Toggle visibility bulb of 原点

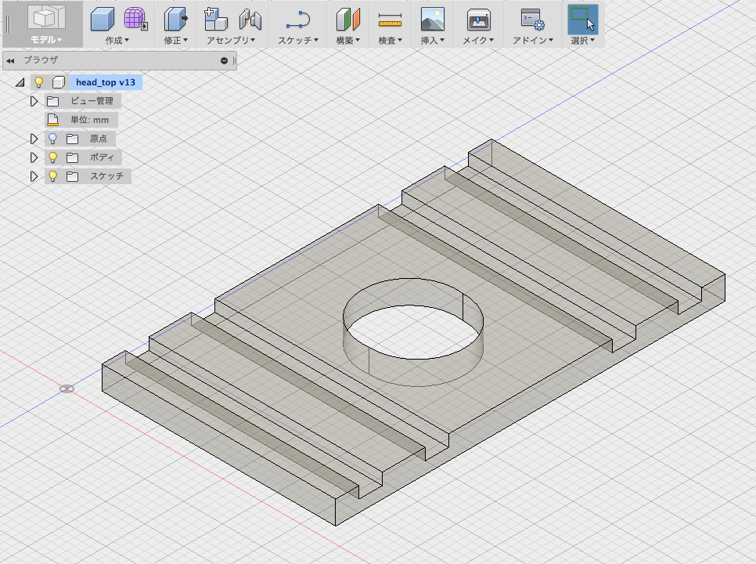(x=52, y=139)
